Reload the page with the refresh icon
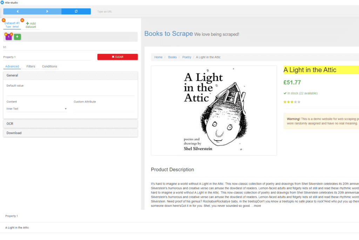The image size is (359, 240). pyautogui.click(x=76, y=12)
